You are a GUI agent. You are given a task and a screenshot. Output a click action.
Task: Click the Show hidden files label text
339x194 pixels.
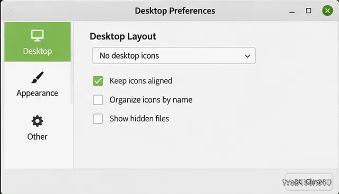[x=139, y=119]
